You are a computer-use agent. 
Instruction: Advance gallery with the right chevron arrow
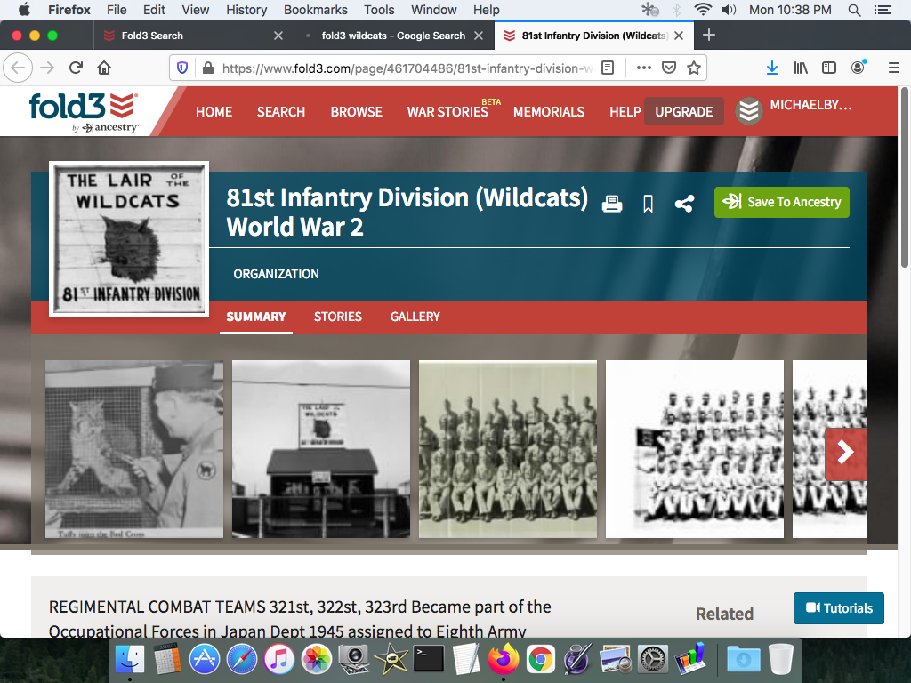coord(844,453)
